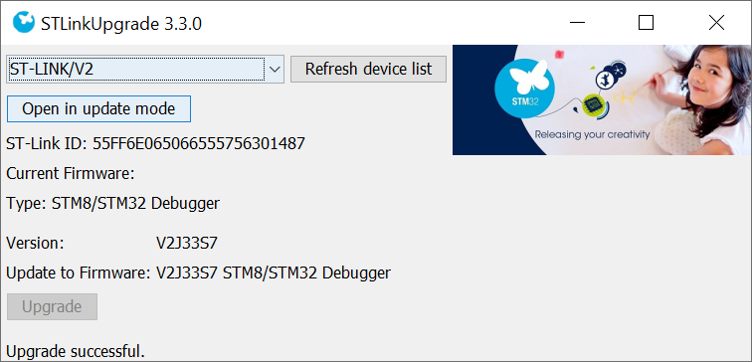Click the Version value V2J33S7
This screenshot has width=752, height=362.
coord(187,243)
